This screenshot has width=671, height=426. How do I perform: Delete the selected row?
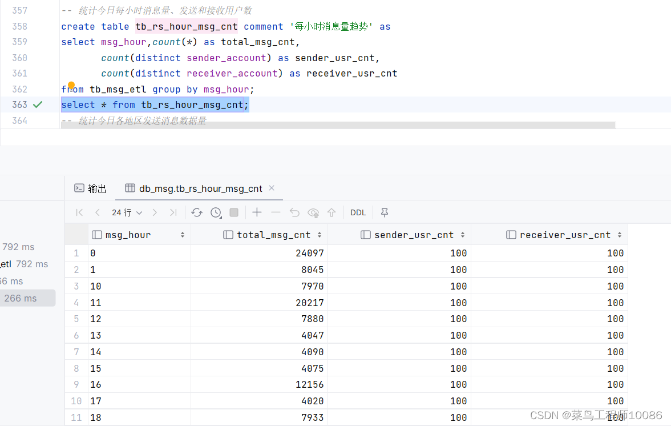click(276, 212)
